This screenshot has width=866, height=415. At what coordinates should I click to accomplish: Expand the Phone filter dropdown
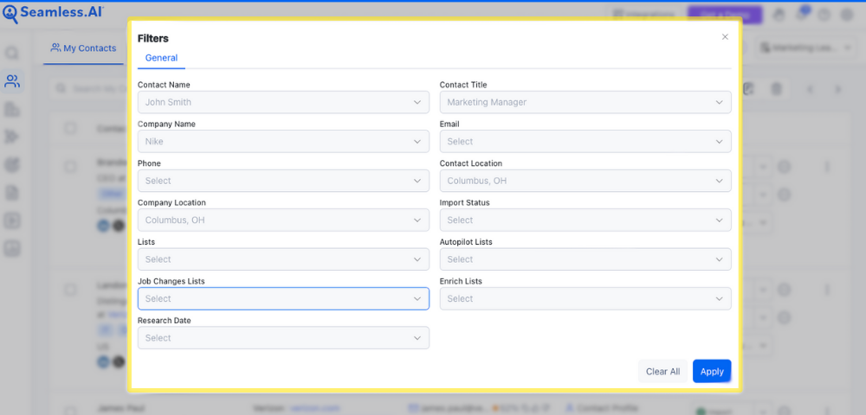pos(283,181)
